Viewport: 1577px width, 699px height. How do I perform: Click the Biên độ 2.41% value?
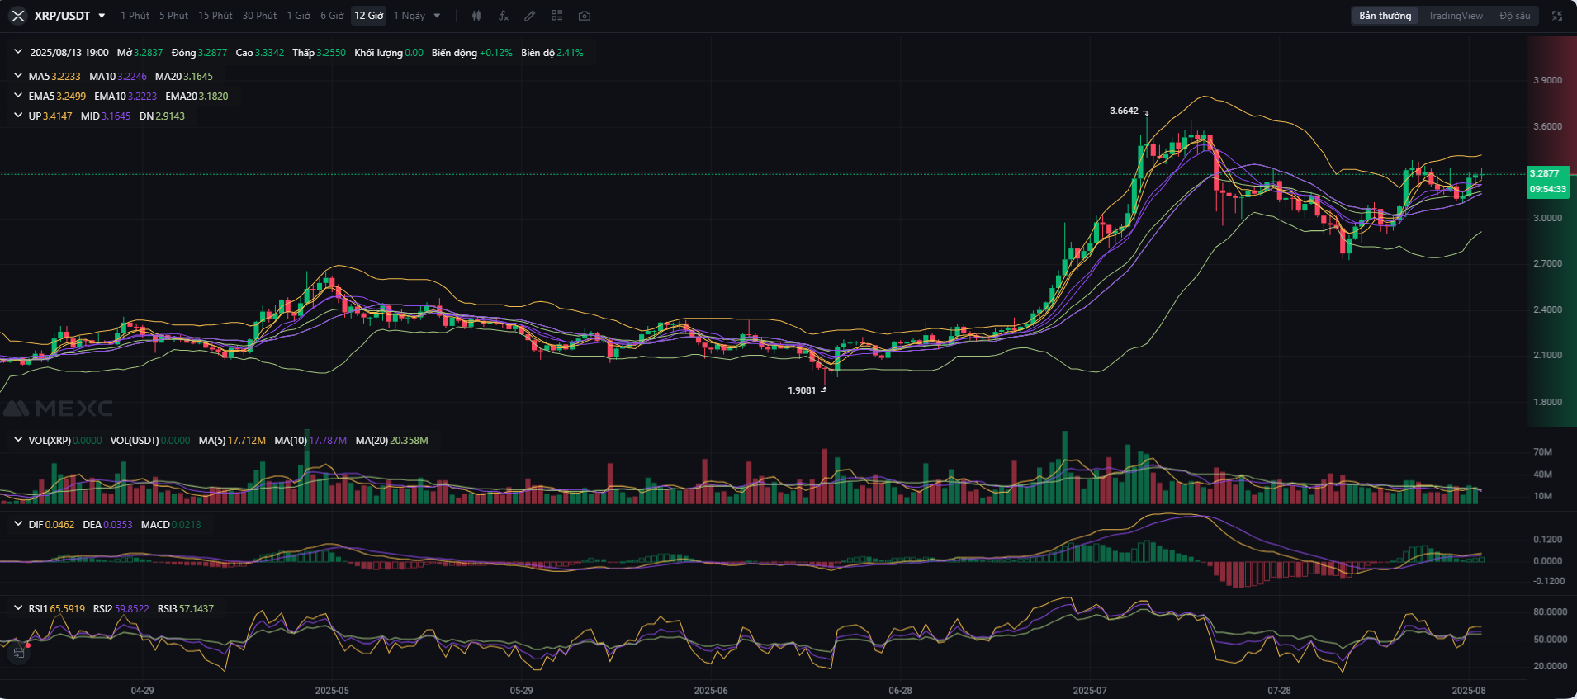[552, 53]
